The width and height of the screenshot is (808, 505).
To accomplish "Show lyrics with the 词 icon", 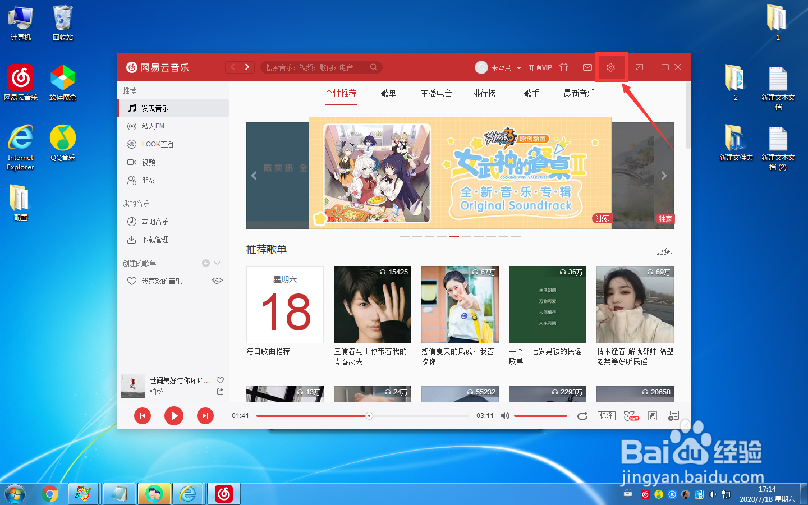I will click(651, 416).
